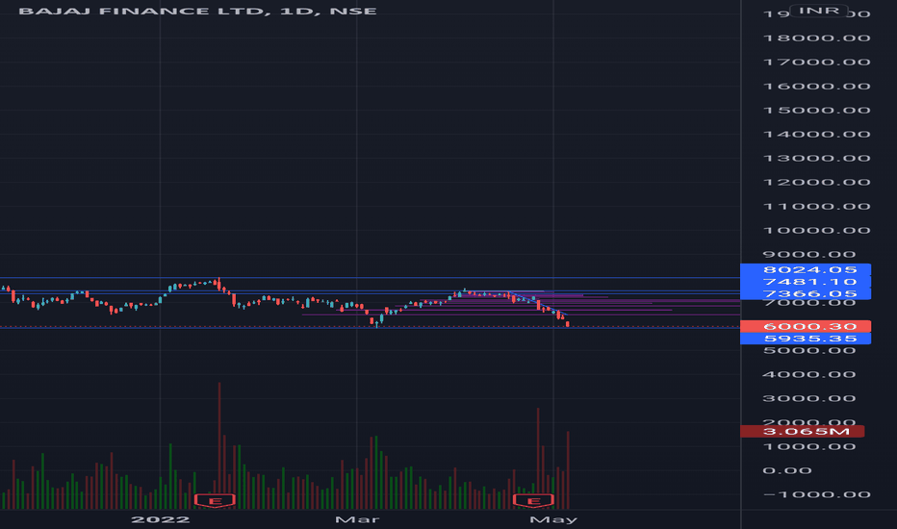Image resolution: width=897 pixels, height=529 pixels.
Task: Click the 0.00 price scale value
Action: [786, 470]
